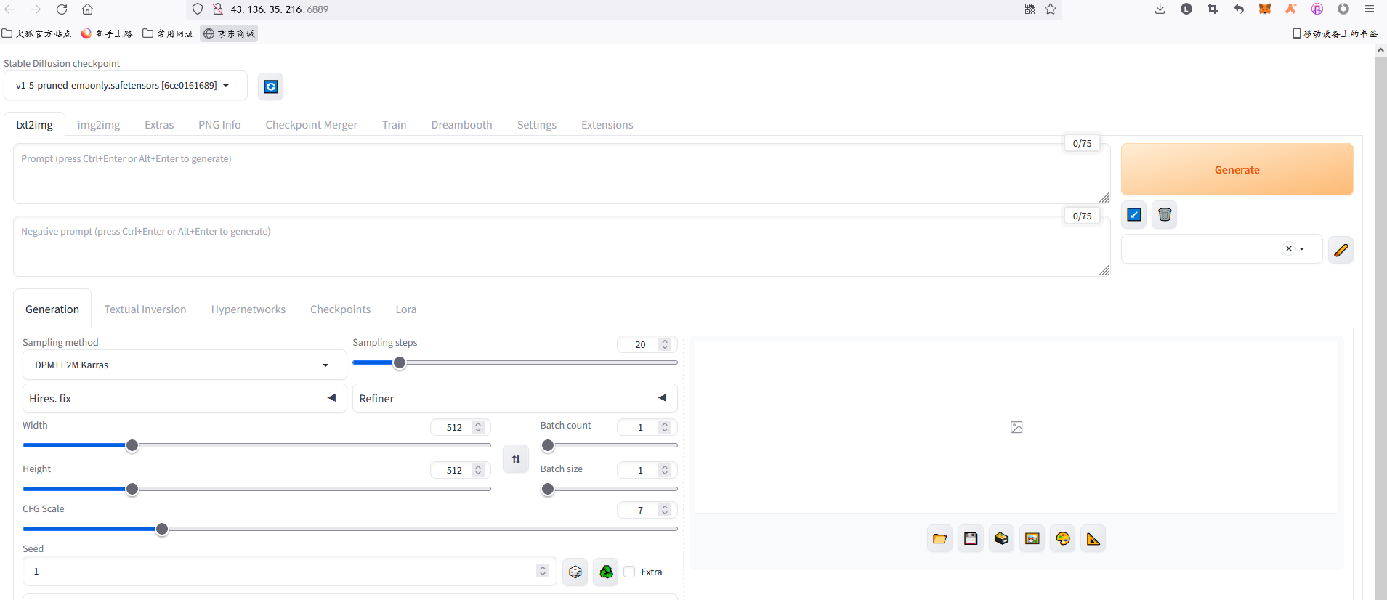
Task: Swap width and height values
Action: click(516, 459)
